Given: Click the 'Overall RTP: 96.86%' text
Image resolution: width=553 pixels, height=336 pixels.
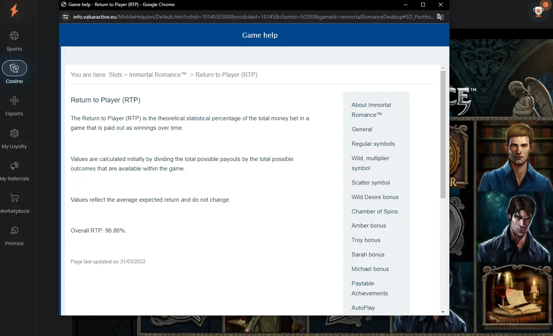Looking at the screenshot, I should pos(98,231).
